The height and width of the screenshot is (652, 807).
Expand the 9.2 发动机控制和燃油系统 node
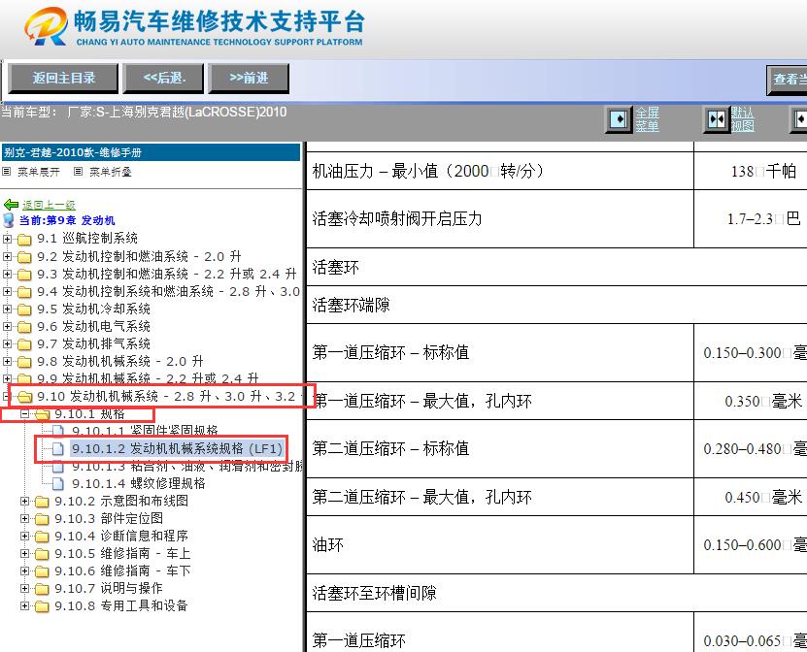tap(7, 256)
